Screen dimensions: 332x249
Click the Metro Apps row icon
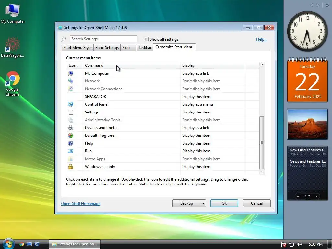coord(71,159)
